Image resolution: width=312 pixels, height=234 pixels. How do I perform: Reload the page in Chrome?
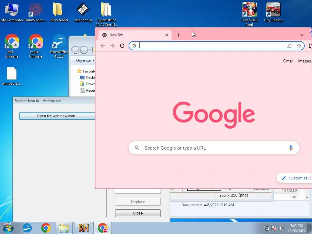point(122,46)
